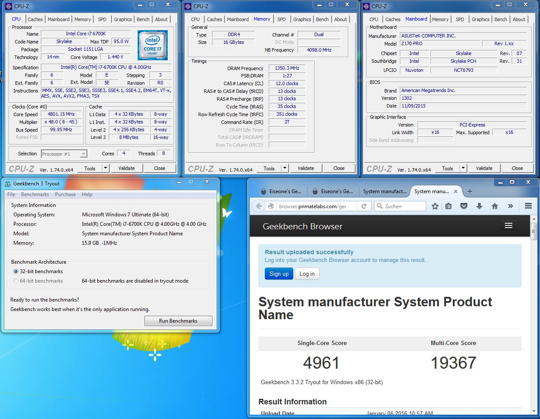540x419 pixels.
Task: Click Core Voltage value 1.440 V
Action: pos(115,57)
